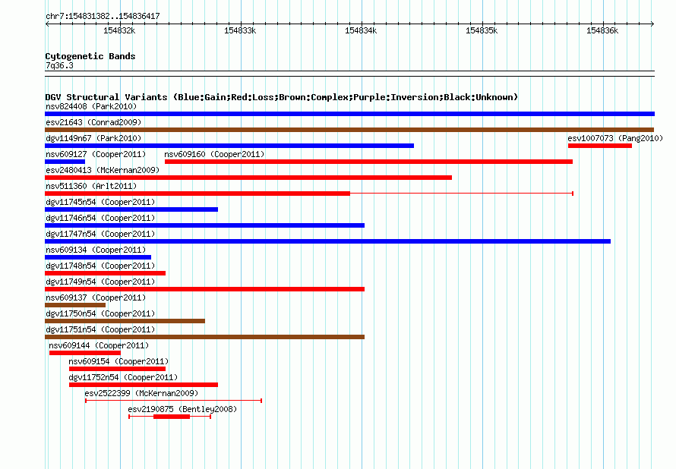Open dgv11745n54 (Cooper2011) variant label
This screenshot has width=676, height=469.
pos(100,202)
